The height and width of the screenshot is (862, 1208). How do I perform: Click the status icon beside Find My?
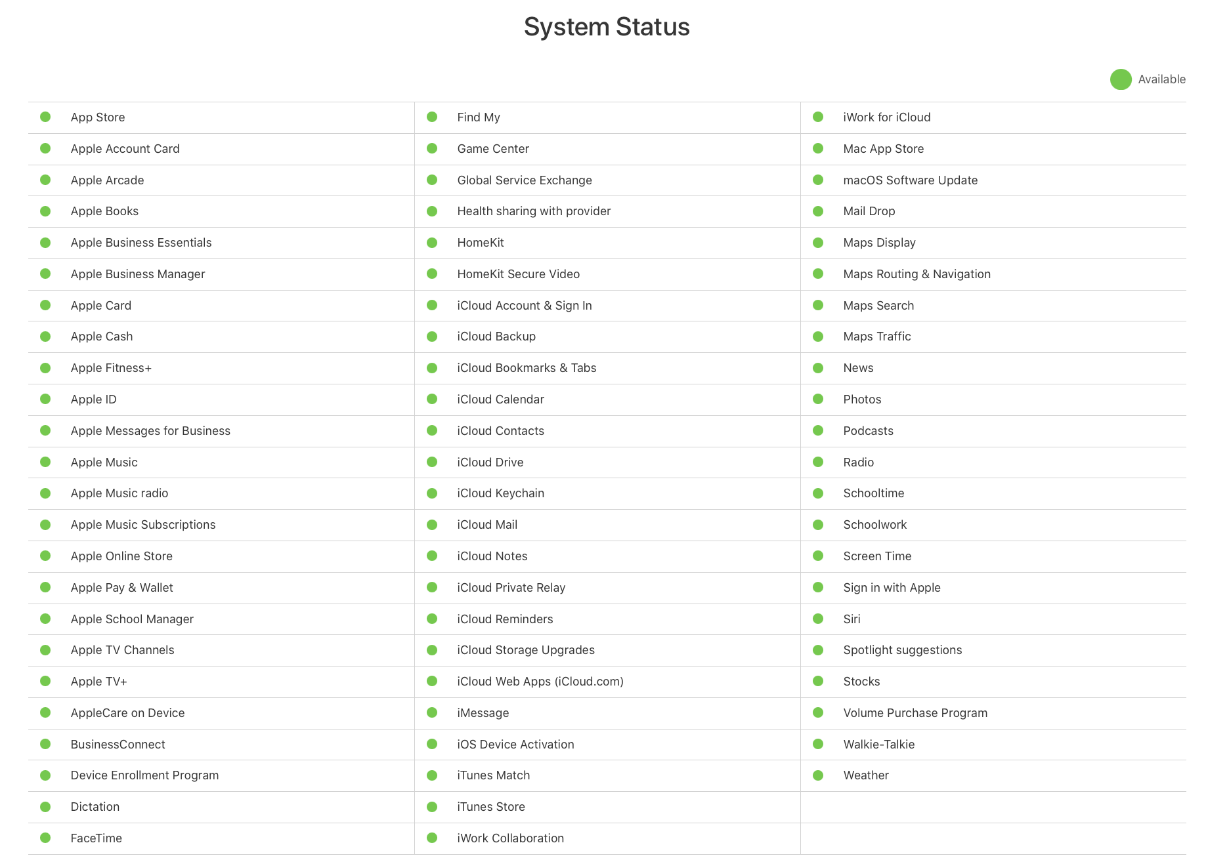click(x=432, y=117)
